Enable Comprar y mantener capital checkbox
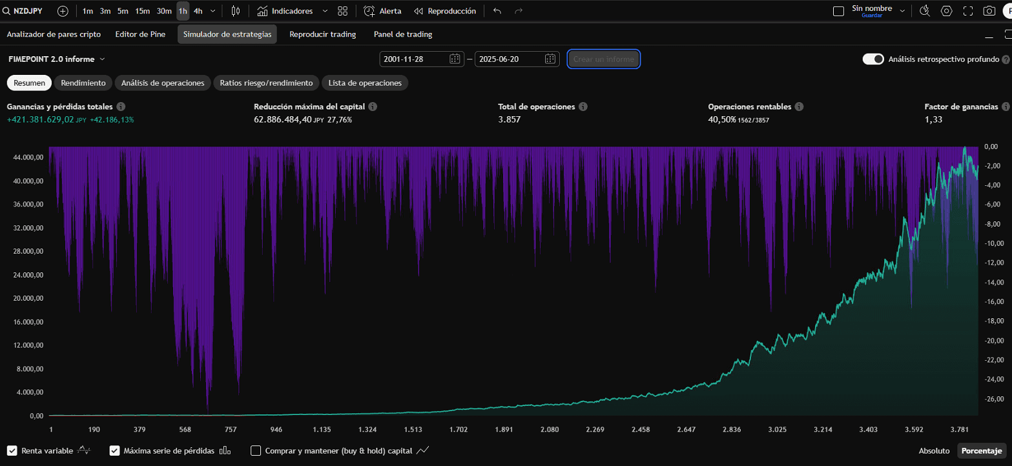Screen dimensions: 1012x466 [x=256, y=451]
